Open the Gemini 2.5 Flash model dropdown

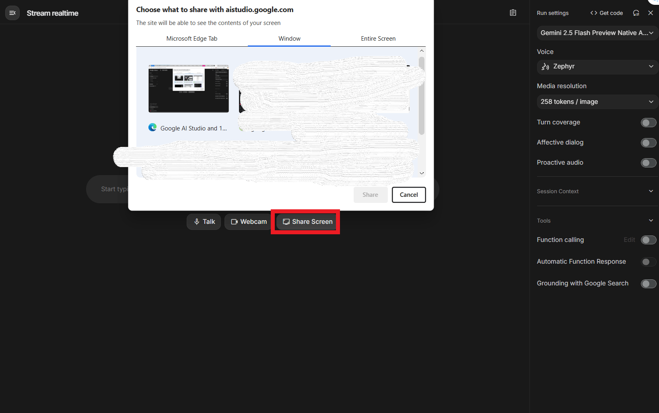coord(597,33)
